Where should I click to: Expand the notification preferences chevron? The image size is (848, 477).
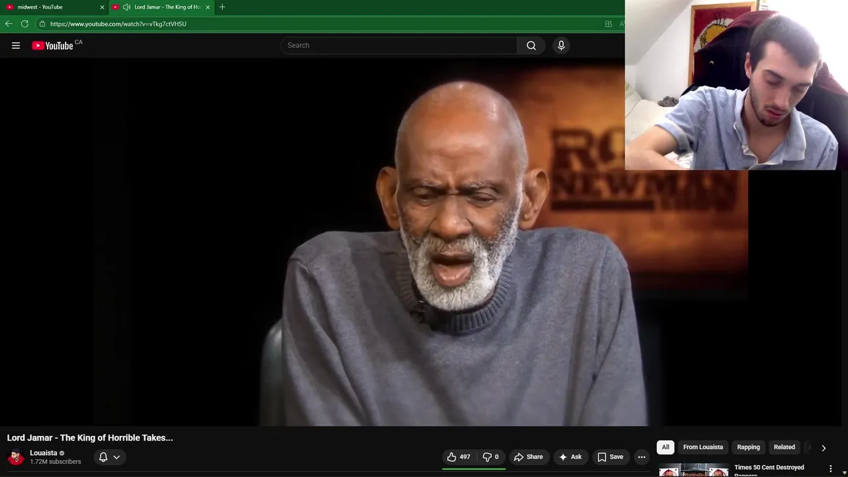coord(117,456)
